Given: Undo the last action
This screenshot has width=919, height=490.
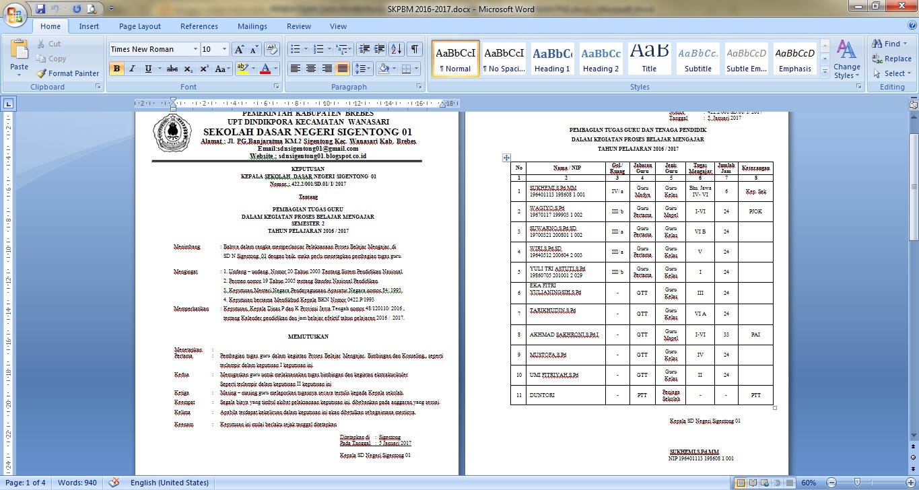Looking at the screenshot, I should 57,9.
